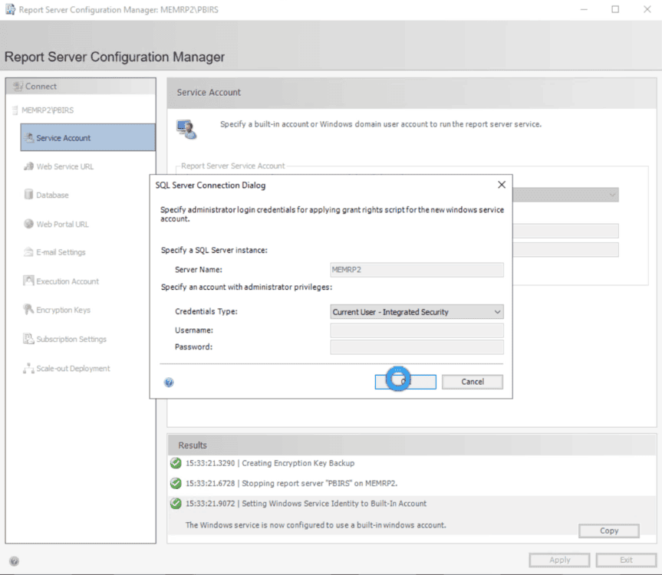The height and width of the screenshot is (575, 662).
Task: Click the Web Portal URL globe icon
Action: tap(28, 224)
